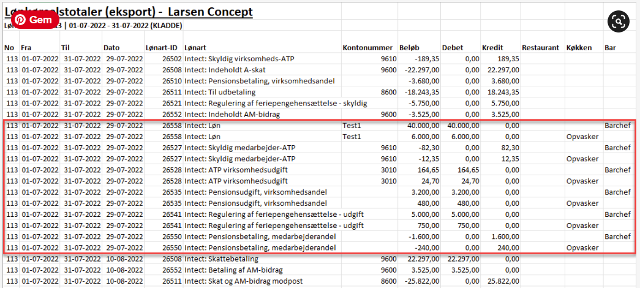Select the Beløb cell 6.000,00

(425, 137)
